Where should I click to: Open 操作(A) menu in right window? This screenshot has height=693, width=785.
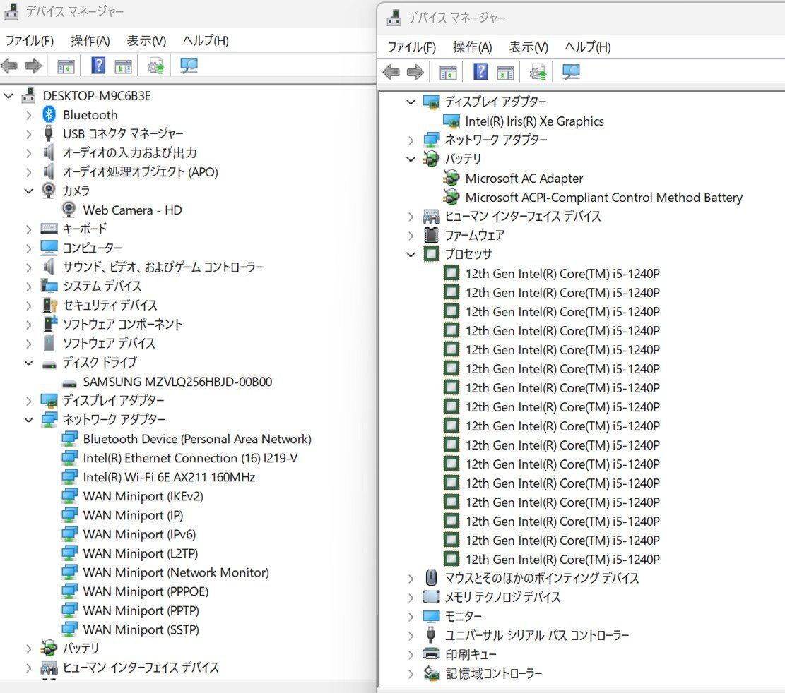click(x=472, y=47)
